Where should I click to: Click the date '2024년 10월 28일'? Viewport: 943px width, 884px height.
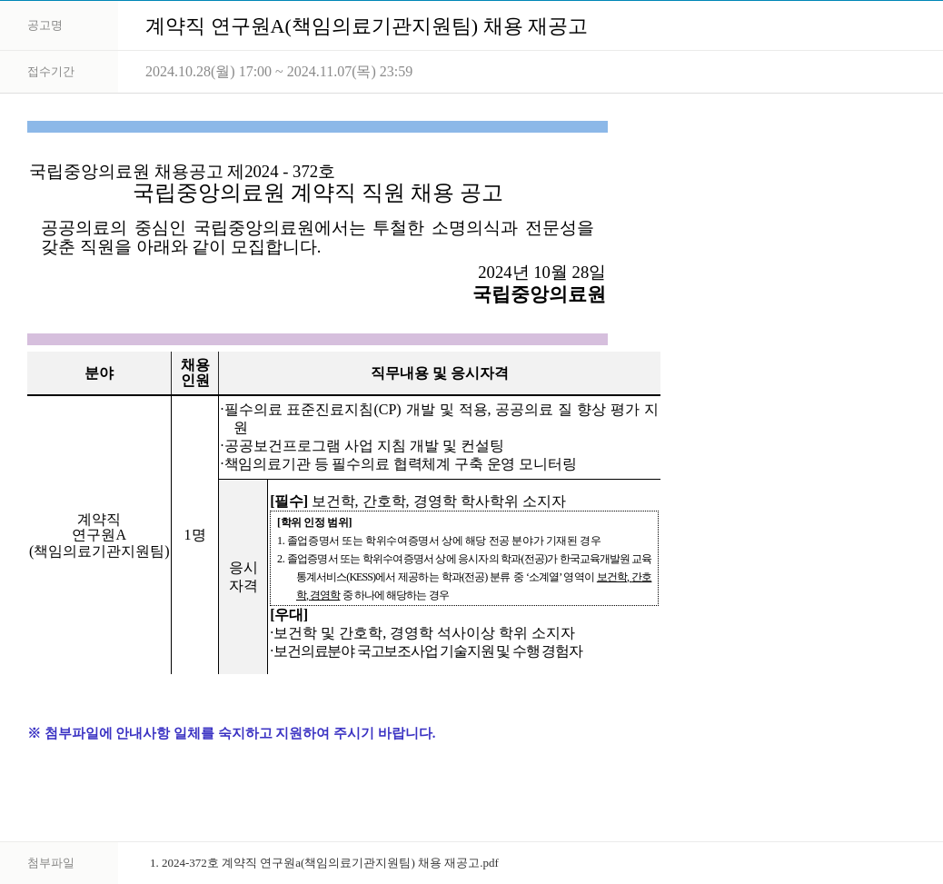[541, 273]
